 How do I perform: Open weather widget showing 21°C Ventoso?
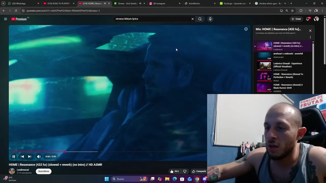click(10, 179)
